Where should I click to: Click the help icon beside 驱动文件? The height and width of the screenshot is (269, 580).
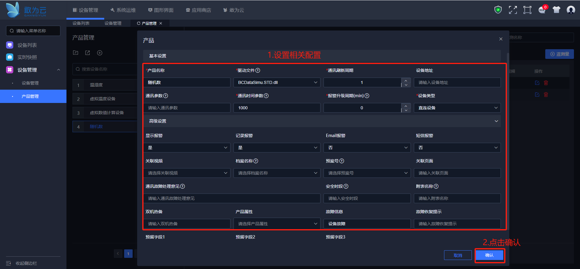pos(258,70)
